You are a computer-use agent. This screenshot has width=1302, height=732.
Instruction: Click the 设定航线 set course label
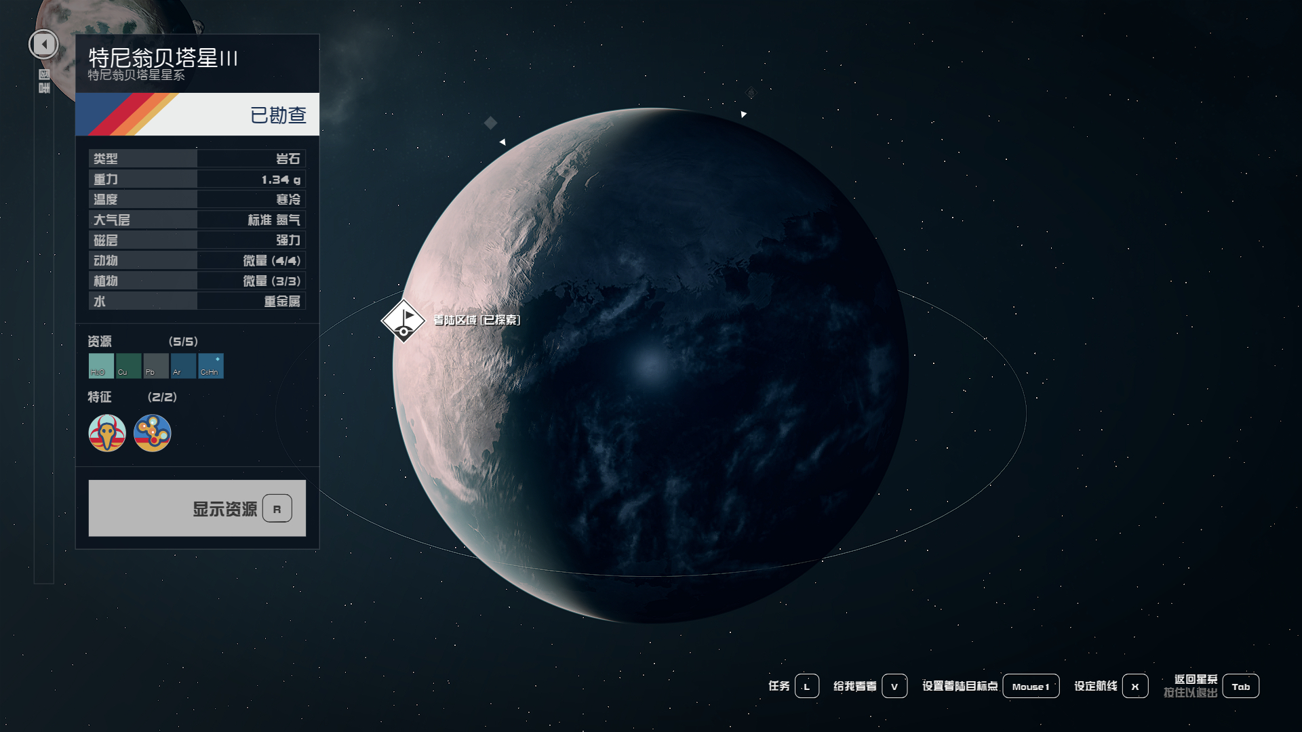[1096, 686]
